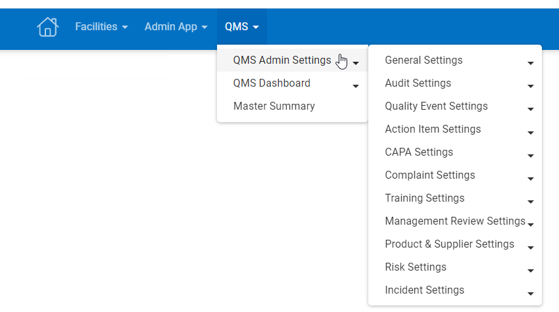The height and width of the screenshot is (312, 559).
Task: Click the Product & Supplier Settings caret
Action: click(x=530, y=248)
